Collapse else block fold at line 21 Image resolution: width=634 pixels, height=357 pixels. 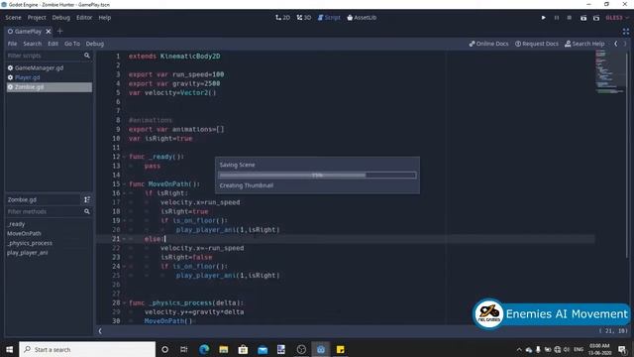(124, 239)
